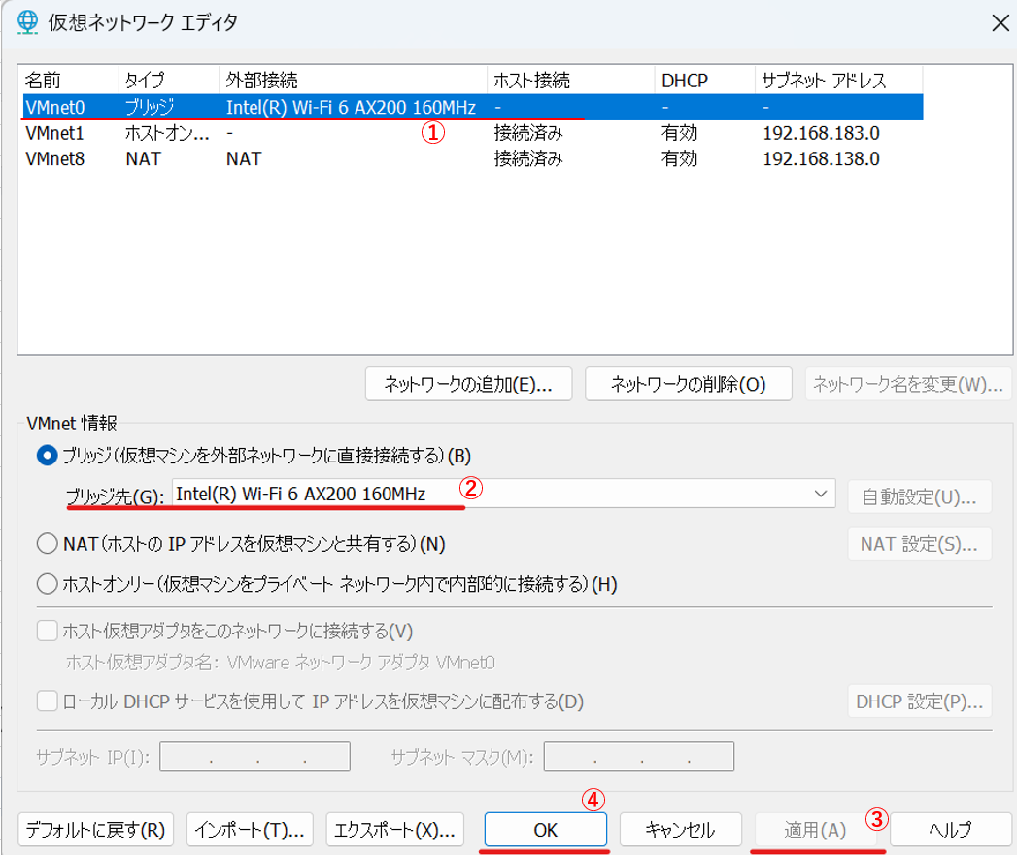Select the VMnet1 row in network list
The image size is (1017, 855).
point(472,133)
